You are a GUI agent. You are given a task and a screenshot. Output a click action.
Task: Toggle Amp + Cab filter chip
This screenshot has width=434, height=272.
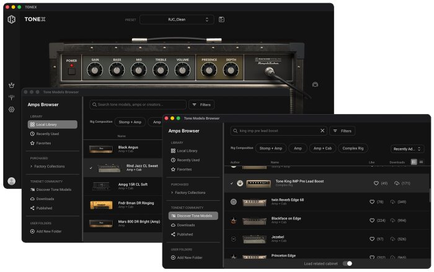(322, 148)
